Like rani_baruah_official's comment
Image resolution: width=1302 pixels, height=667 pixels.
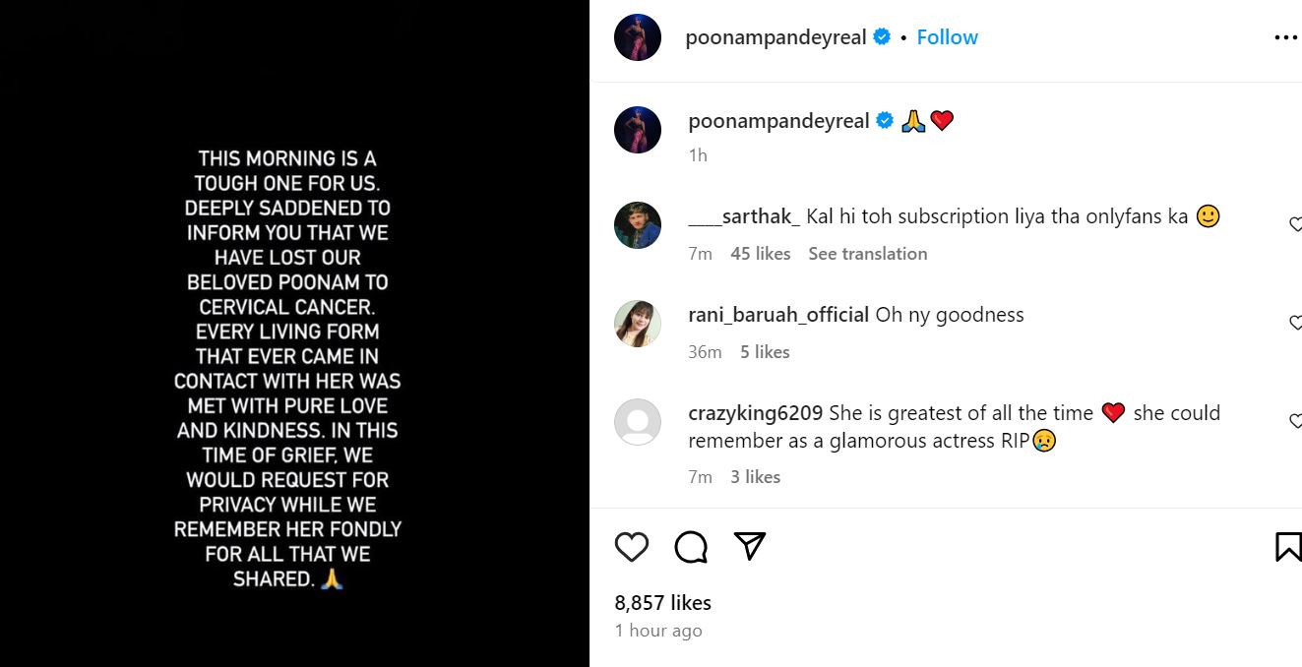pyautogui.click(x=1295, y=323)
